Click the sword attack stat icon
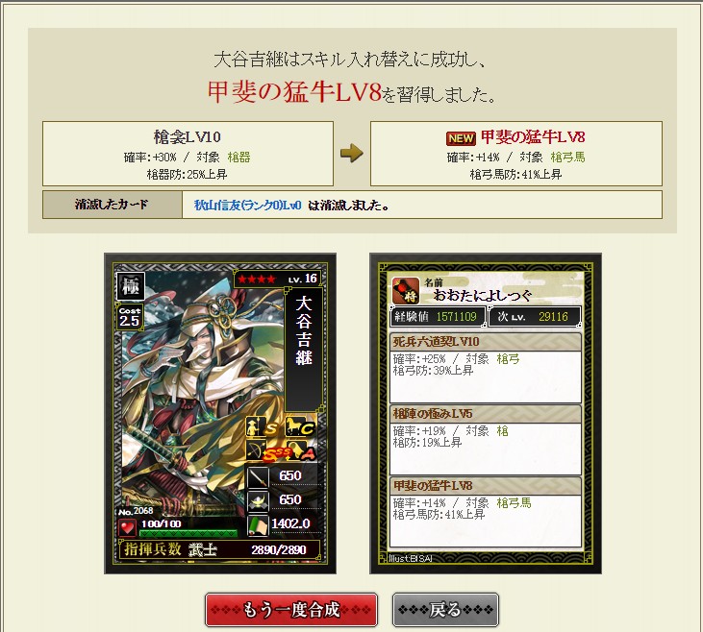 click(259, 476)
